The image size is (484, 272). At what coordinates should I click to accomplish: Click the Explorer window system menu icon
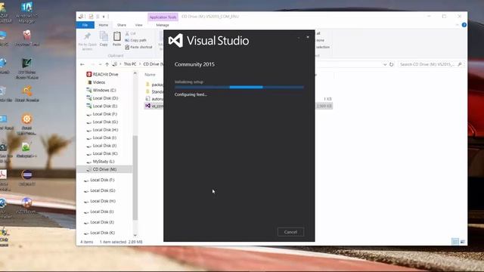(x=81, y=17)
